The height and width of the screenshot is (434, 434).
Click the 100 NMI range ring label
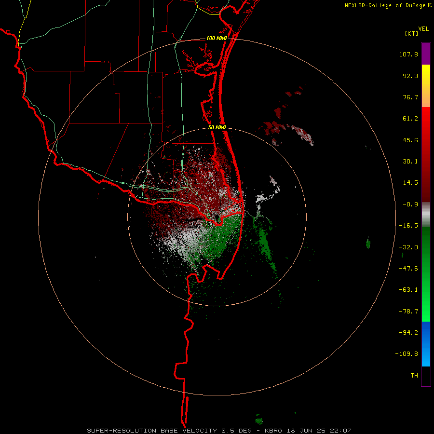pos(217,38)
